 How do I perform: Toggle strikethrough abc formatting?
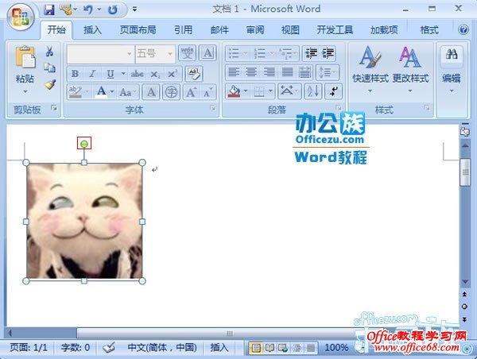pos(138,74)
